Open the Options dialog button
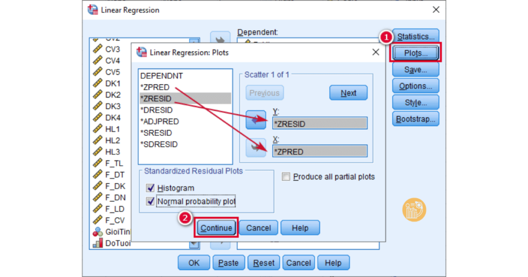The height and width of the screenshot is (277, 528). (416, 86)
